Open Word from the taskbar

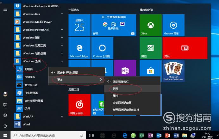click(x=176, y=136)
